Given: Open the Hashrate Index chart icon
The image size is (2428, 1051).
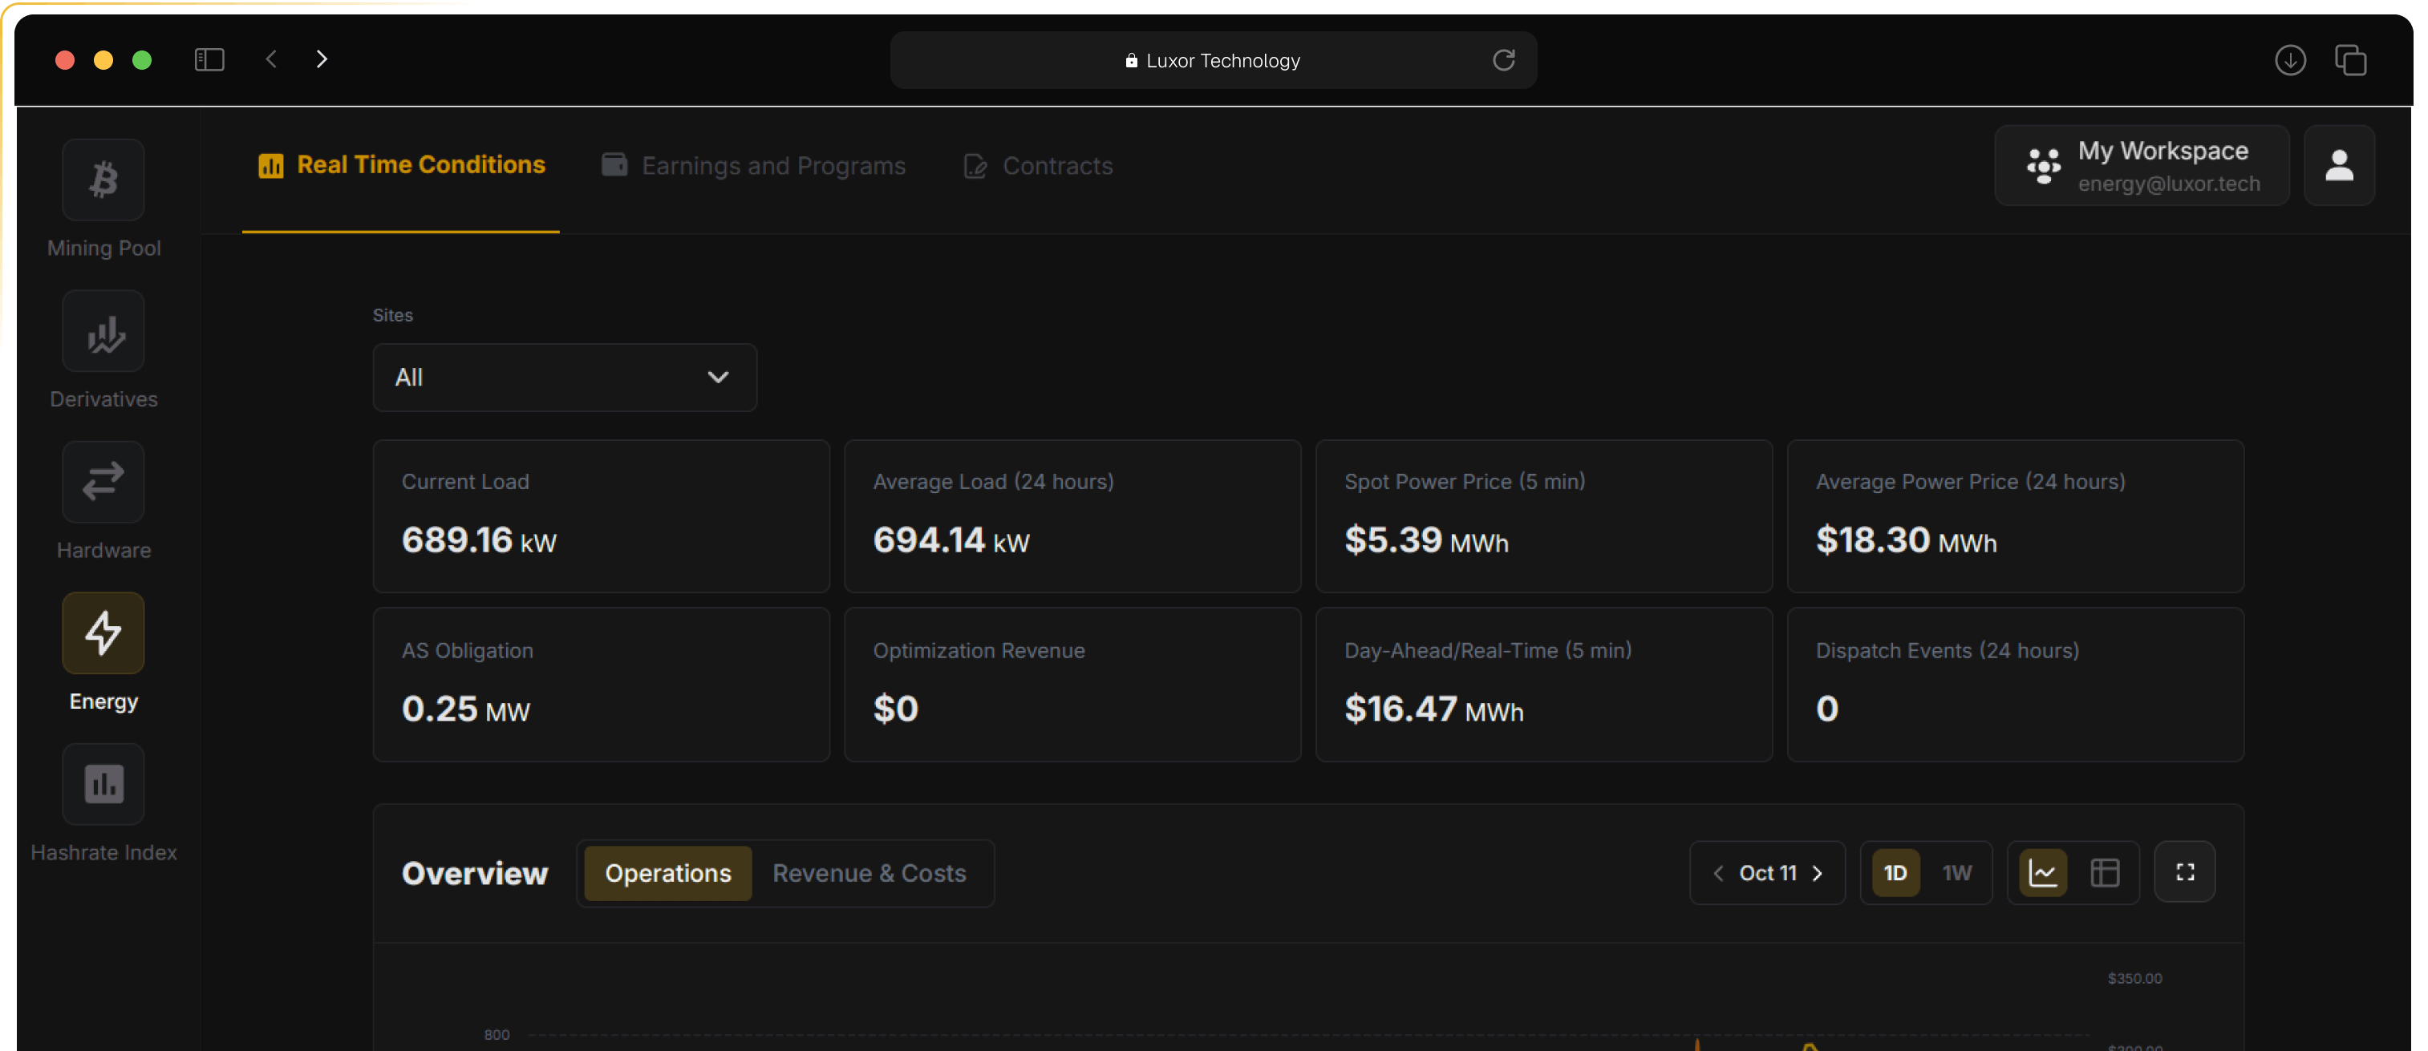Looking at the screenshot, I should click(x=103, y=783).
